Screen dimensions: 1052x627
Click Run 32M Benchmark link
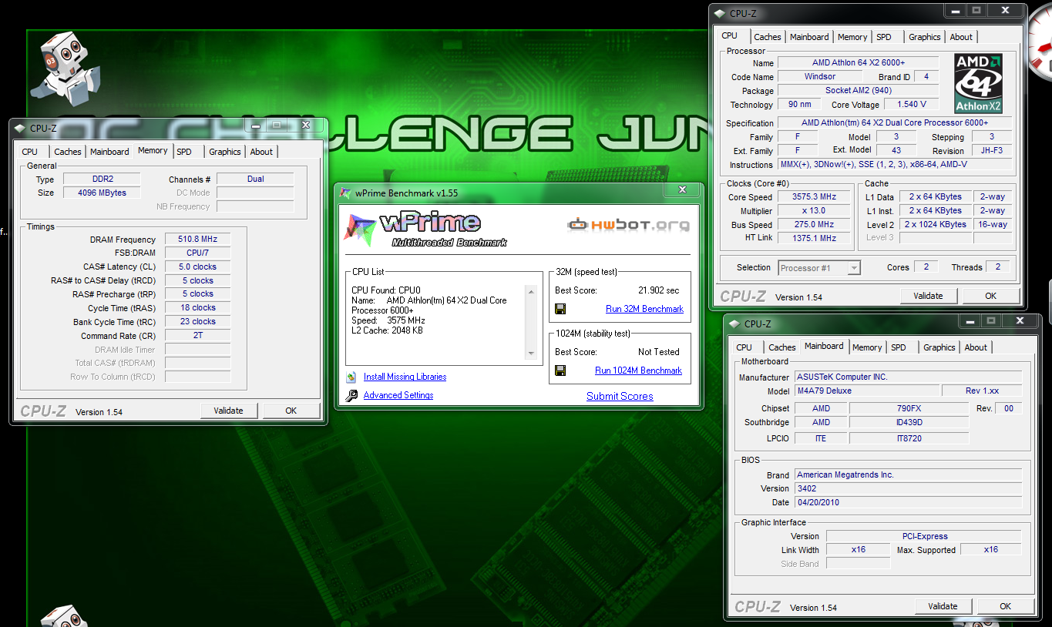coord(644,309)
